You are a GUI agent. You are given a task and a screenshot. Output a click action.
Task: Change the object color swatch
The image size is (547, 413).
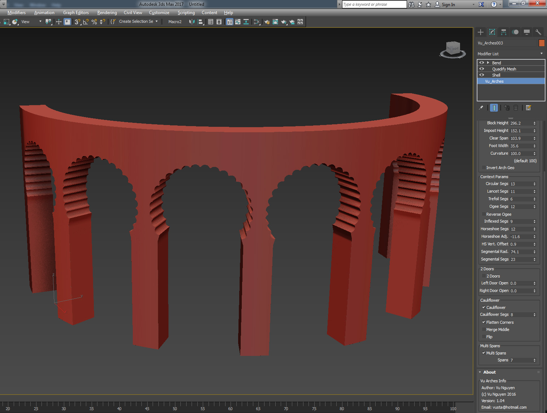click(x=542, y=43)
